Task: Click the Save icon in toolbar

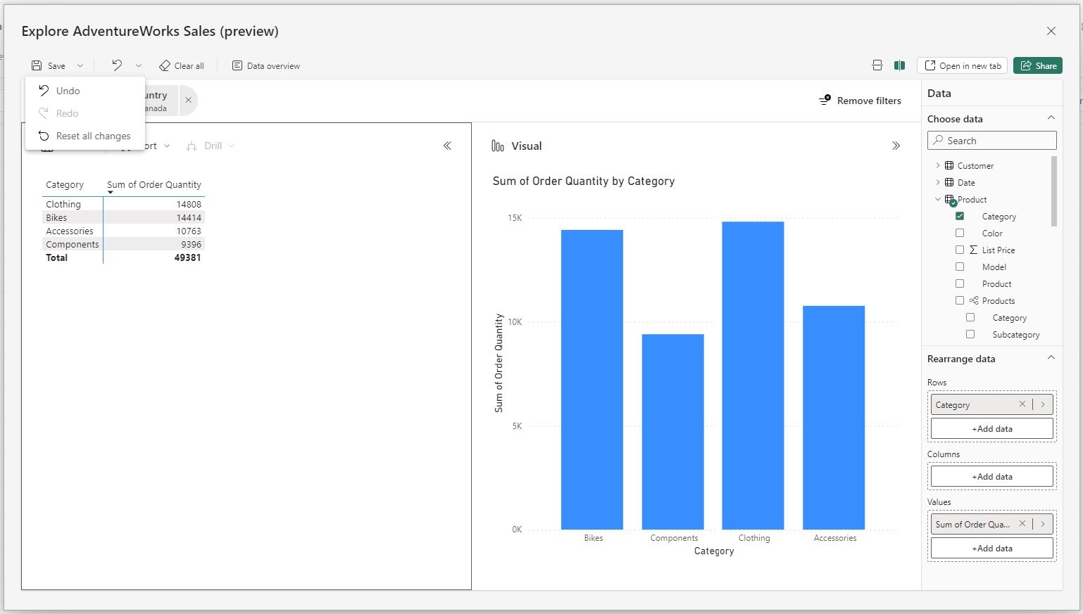Action: pos(37,65)
